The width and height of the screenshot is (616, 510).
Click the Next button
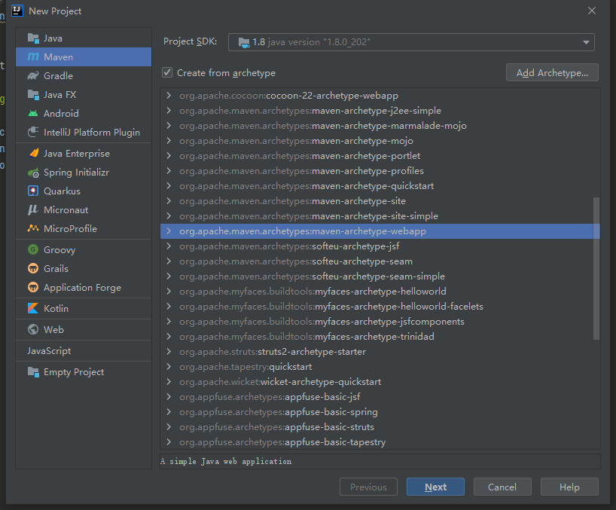point(436,487)
